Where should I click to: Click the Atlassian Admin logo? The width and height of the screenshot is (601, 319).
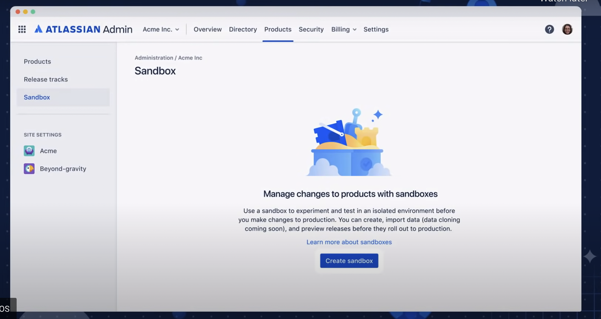pos(83,29)
